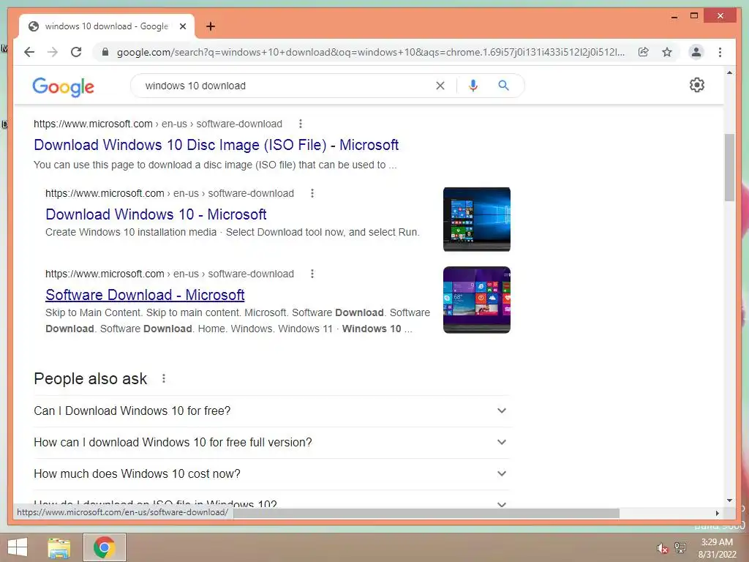Open options for Download Windows 10 result

click(x=312, y=193)
